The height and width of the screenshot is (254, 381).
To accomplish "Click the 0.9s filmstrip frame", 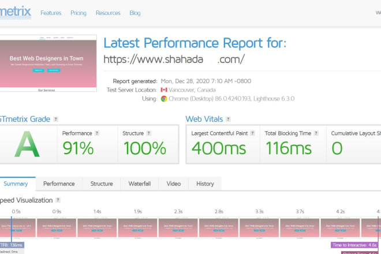I will (57, 228).
